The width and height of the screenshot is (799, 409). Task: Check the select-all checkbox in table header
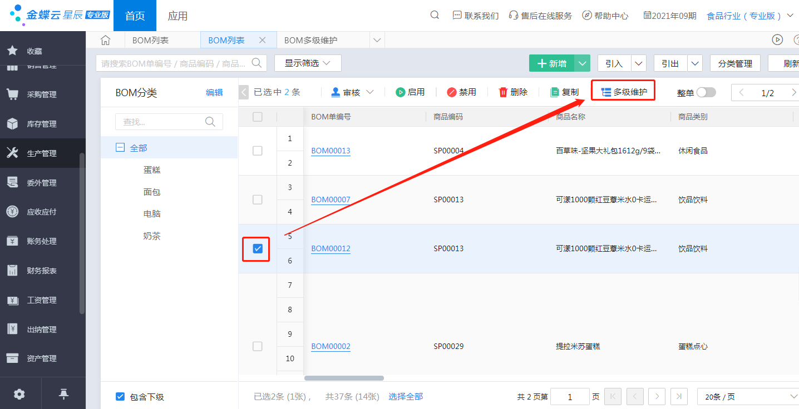(257, 116)
